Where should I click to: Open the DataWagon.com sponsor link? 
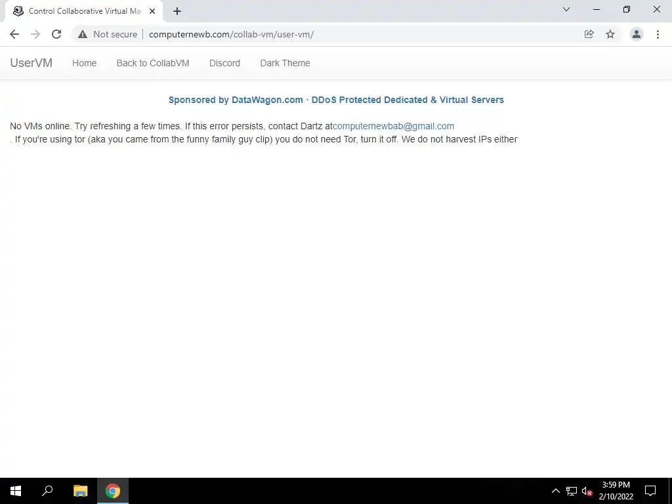(x=336, y=100)
